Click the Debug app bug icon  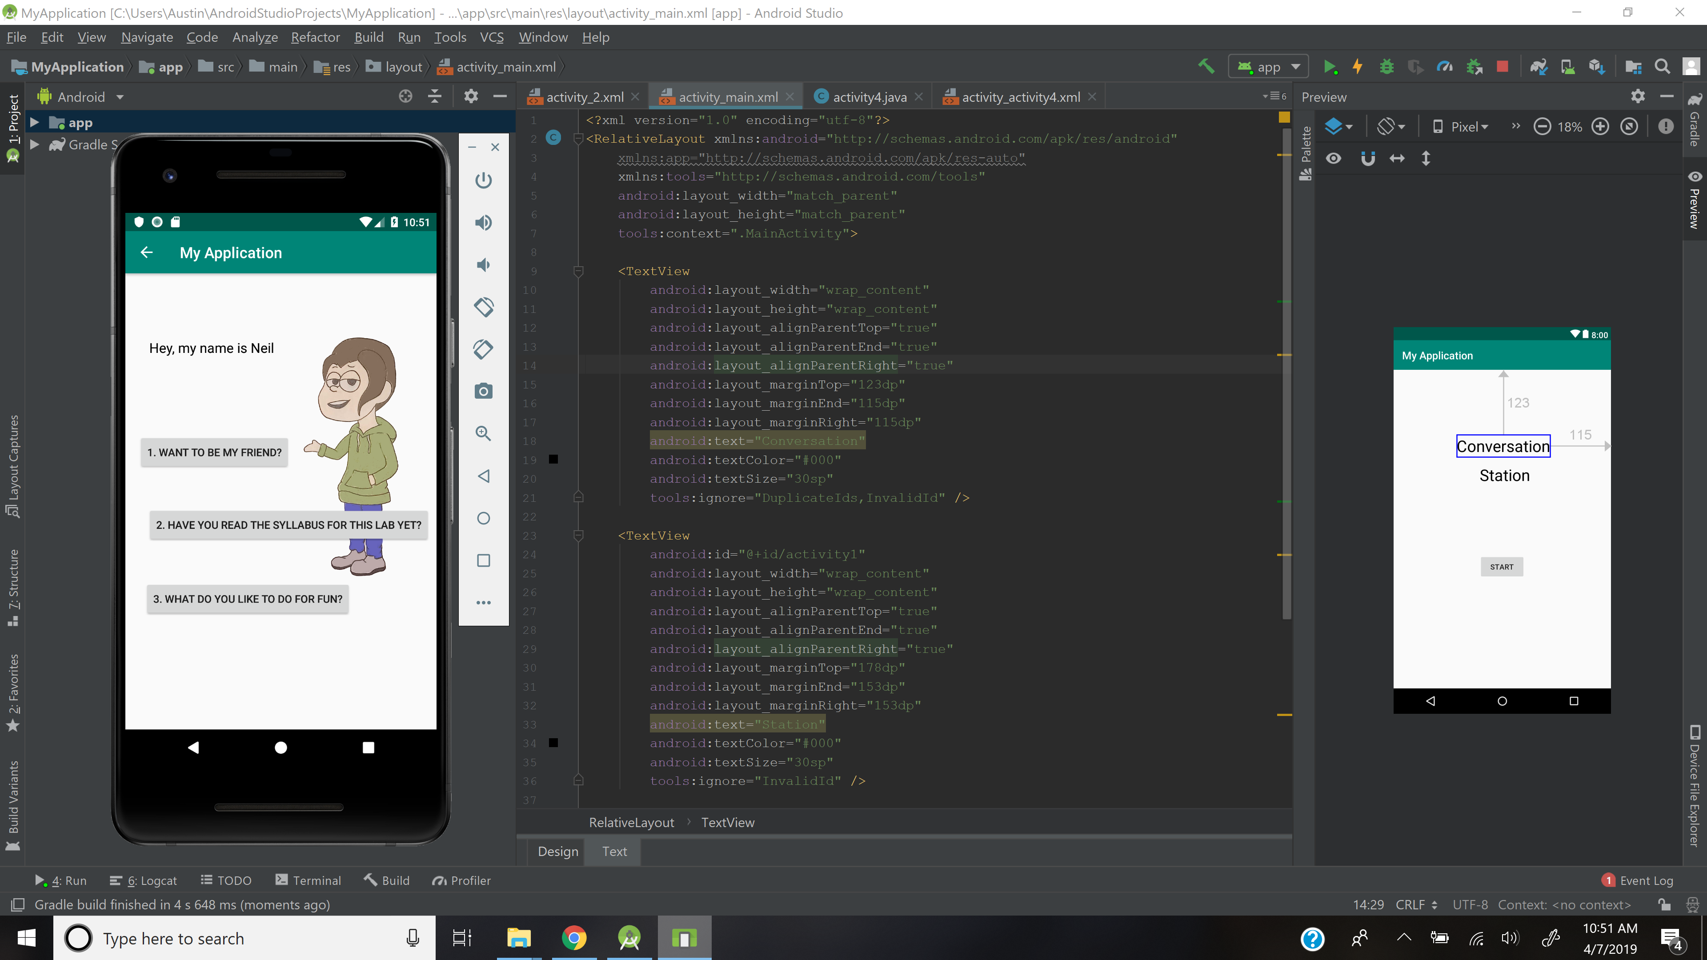pyautogui.click(x=1386, y=67)
